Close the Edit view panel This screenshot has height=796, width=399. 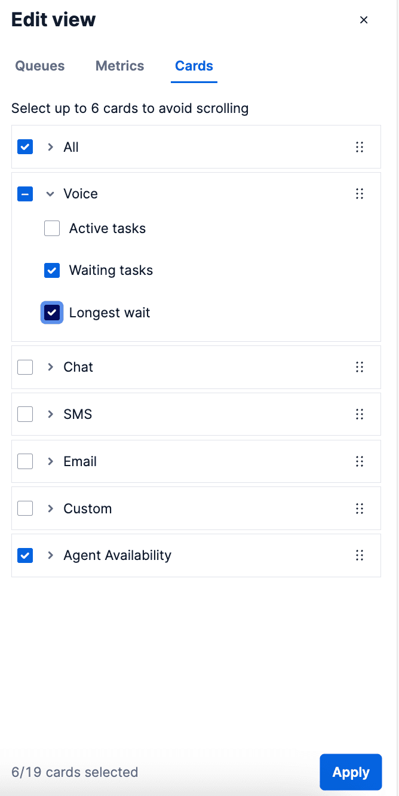(x=364, y=20)
